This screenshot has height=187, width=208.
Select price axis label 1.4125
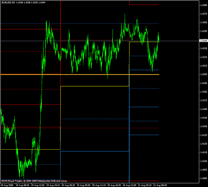click(x=204, y=144)
